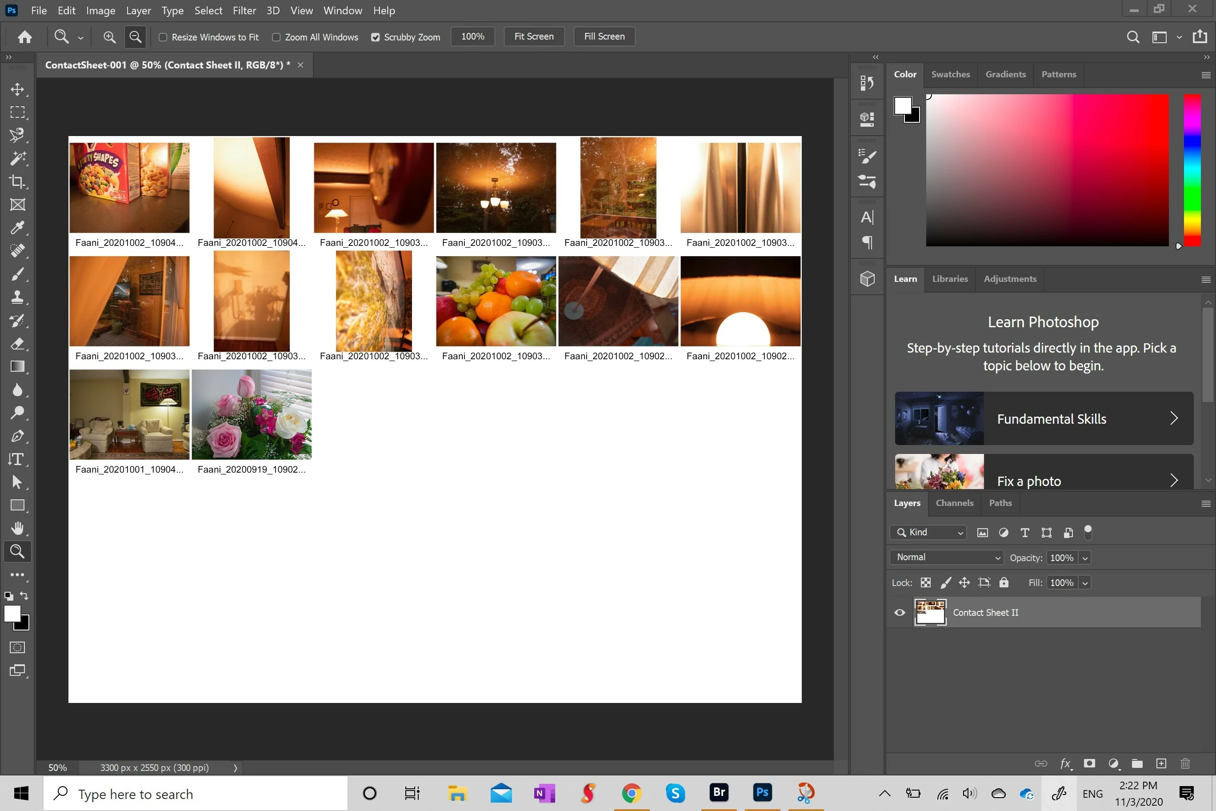Viewport: 1216px width, 811px height.
Task: Click the Fit Screen button
Action: tap(533, 37)
